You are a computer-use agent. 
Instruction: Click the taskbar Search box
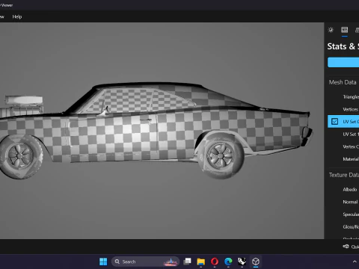pyautogui.click(x=145, y=262)
